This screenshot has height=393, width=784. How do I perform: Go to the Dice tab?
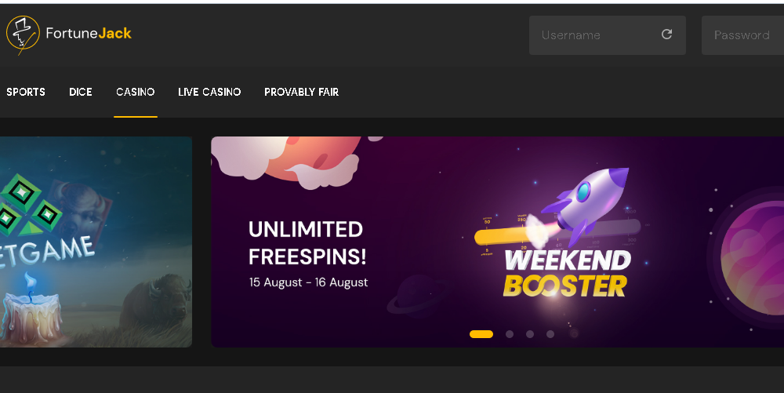[x=81, y=92]
